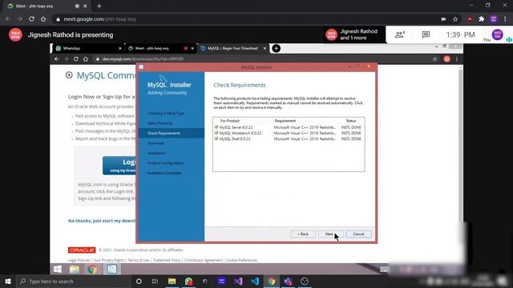513x288 pixels.
Task: Cancel the MySQL Installer setup
Action: (x=358, y=234)
